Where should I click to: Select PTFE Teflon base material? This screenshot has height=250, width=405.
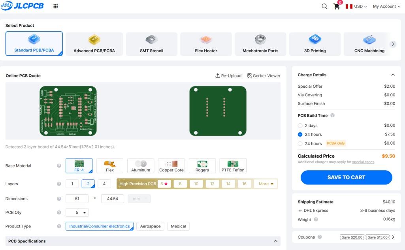233,165
